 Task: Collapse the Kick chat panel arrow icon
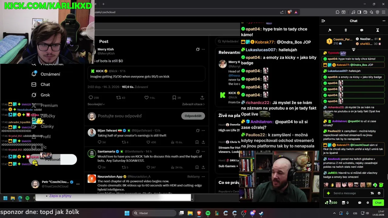click(x=323, y=21)
